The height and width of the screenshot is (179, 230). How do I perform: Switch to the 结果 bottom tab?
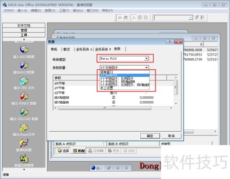(96, 151)
